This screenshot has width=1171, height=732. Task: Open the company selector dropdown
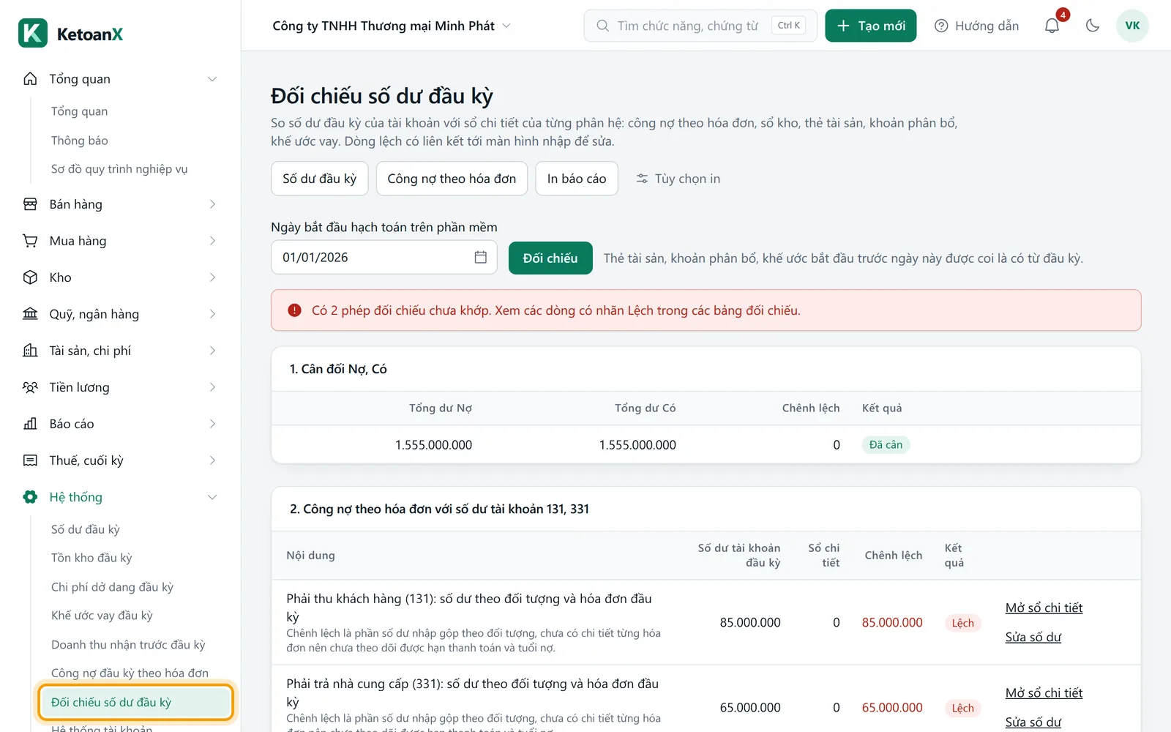(x=392, y=26)
